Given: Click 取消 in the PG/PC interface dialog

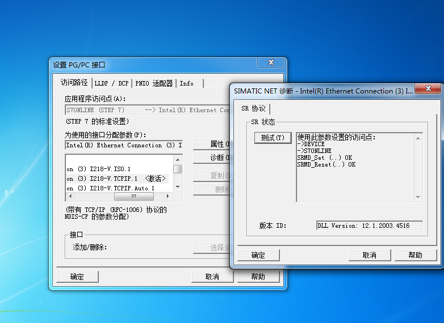Looking at the screenshot, I should [x=212, y=277].
